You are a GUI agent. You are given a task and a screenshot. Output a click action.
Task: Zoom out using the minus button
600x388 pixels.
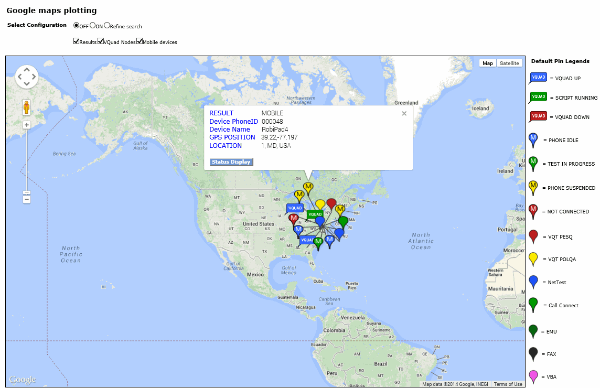pyautogui.click(x=26, y=199)
